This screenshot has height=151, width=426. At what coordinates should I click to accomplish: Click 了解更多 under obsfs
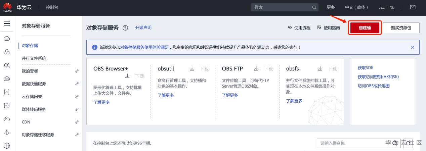click(294, 101)
